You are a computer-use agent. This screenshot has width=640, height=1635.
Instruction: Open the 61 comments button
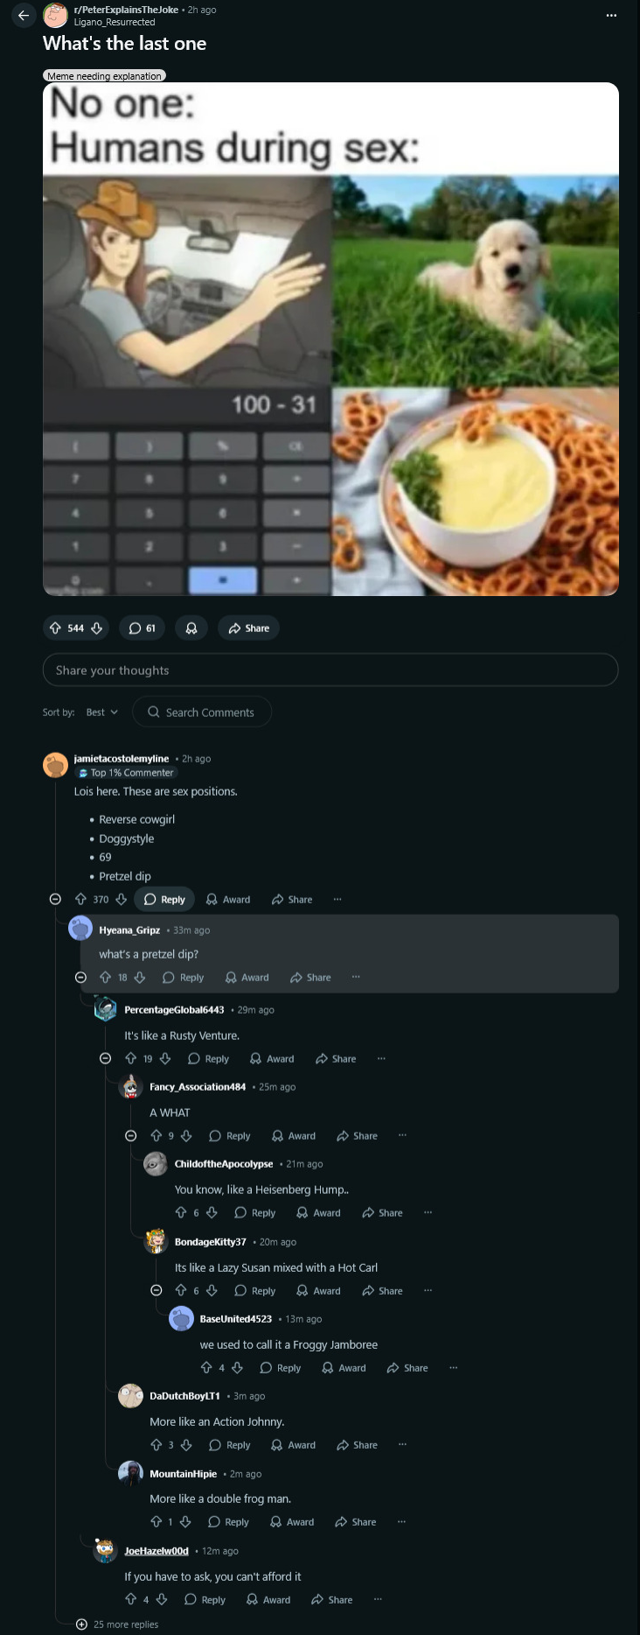pos(143,628)
